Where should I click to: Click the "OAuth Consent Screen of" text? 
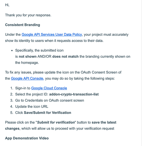coord(101,72)
